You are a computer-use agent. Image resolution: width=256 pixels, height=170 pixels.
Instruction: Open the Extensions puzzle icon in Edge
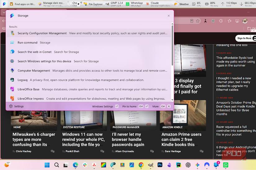click(x=221, y=21)
